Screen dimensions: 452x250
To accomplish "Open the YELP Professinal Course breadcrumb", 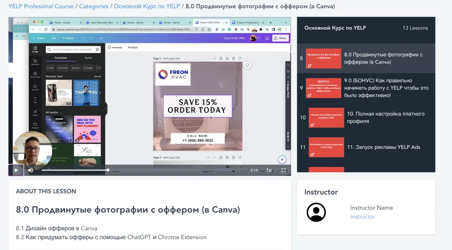I will pos(41,6).
